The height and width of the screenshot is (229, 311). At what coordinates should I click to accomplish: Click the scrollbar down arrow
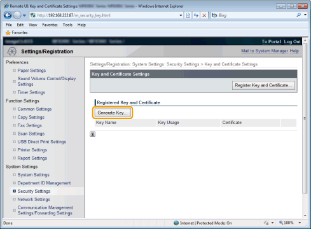[305, 216]
